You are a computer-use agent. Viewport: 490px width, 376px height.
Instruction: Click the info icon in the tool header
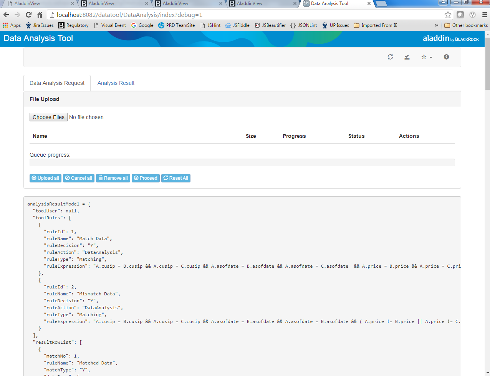tap(446, 57)
